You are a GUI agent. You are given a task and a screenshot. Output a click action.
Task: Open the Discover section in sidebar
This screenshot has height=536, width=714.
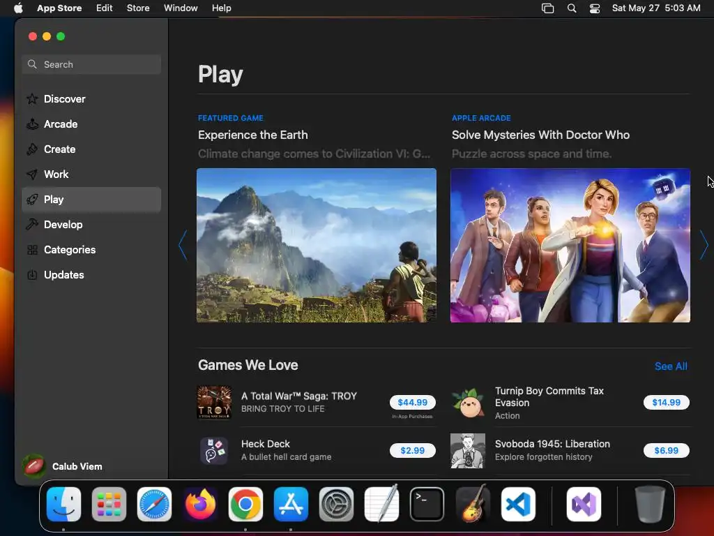pyautogui.click(x=91, y=99)
